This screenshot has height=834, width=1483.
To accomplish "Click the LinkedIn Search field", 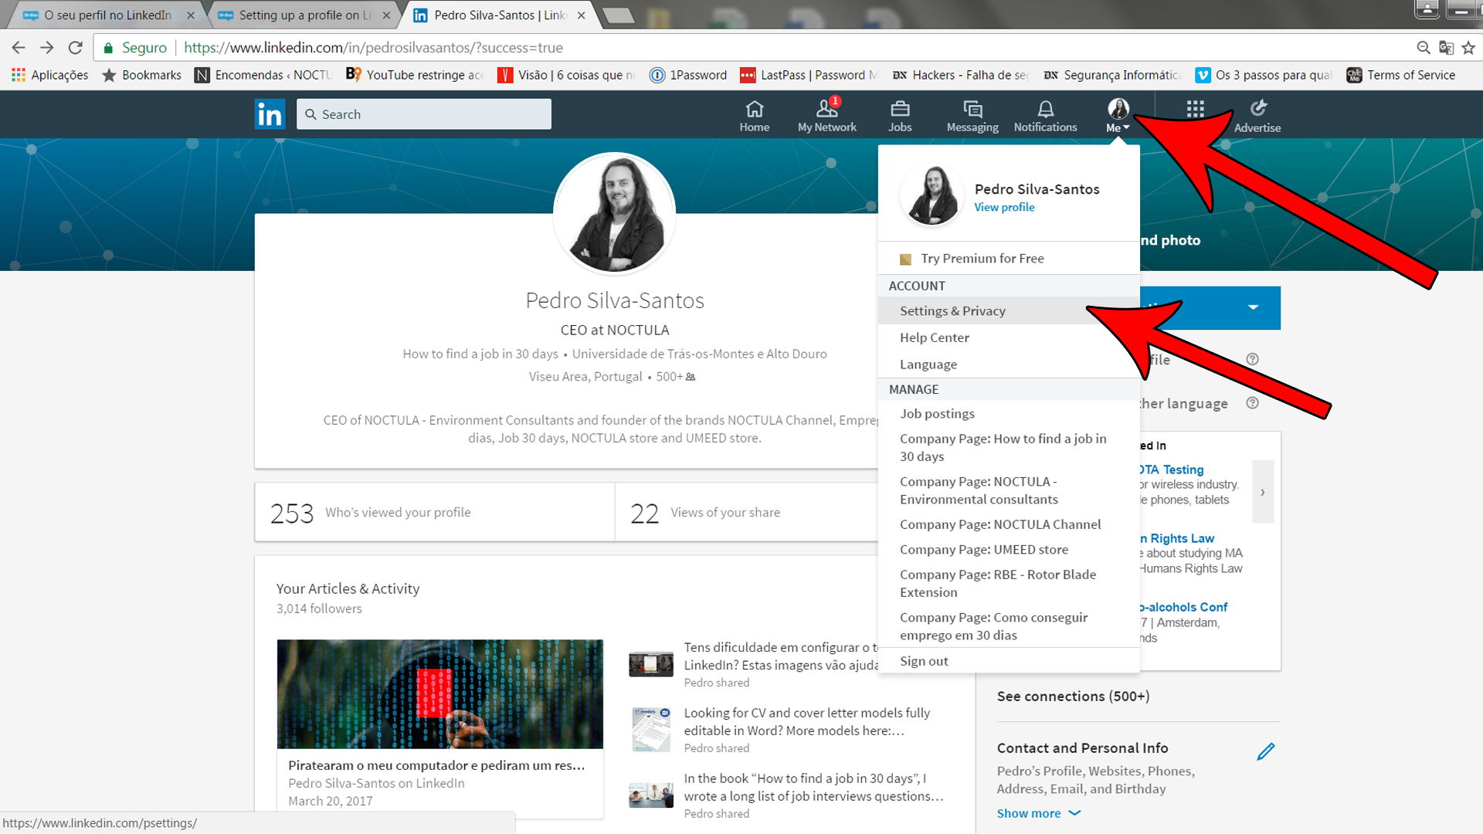I will click(x=424, y=114).
